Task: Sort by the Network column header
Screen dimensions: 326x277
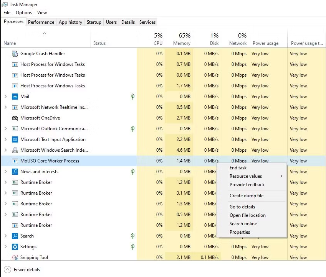Action: [235, 39]
